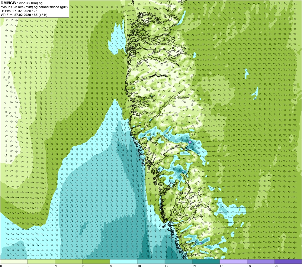Click the above-20 m/s dark violet swatch
Viewport: 302px width, 268px height.
[288, 261]
